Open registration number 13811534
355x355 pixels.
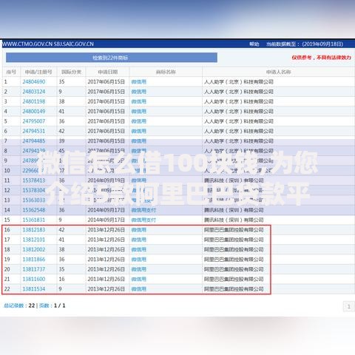point(34,288)
